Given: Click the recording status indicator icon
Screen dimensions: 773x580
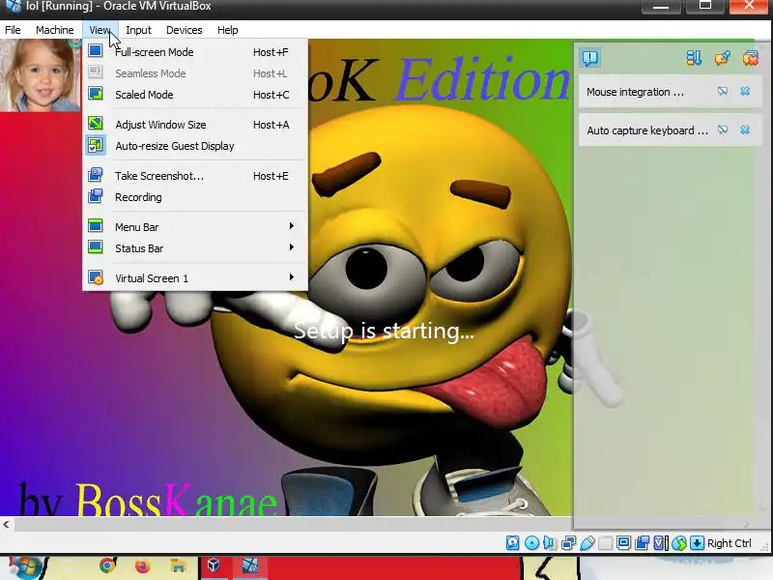Looking at the screenshot, I should pos(642,543).
